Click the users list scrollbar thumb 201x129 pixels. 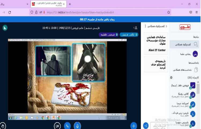pyautogui.click(x=198, y=89)
